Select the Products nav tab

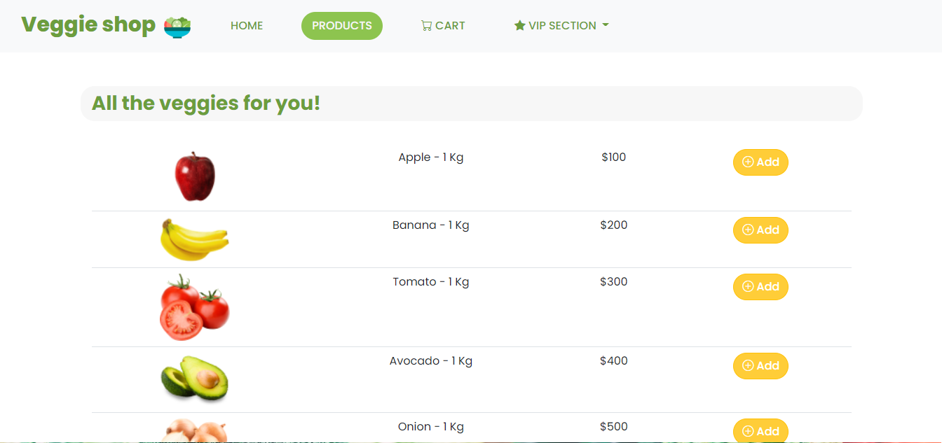(342, 26)
